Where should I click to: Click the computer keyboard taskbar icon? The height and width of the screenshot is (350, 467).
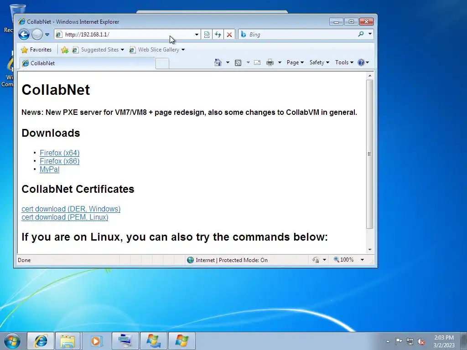pos(125,341)
